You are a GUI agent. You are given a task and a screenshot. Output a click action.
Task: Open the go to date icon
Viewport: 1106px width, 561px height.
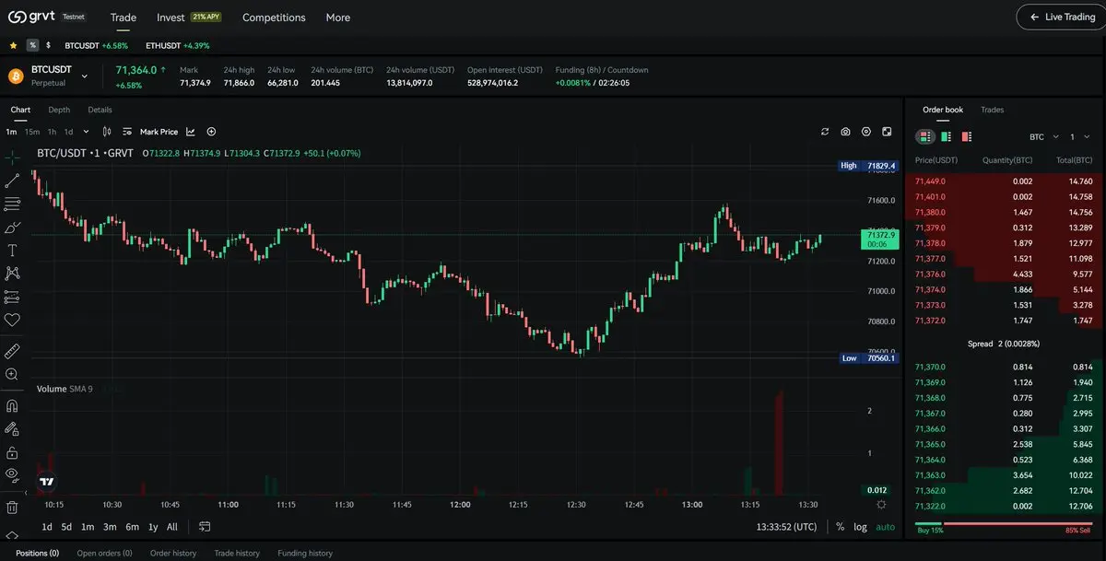pos(205,527)
